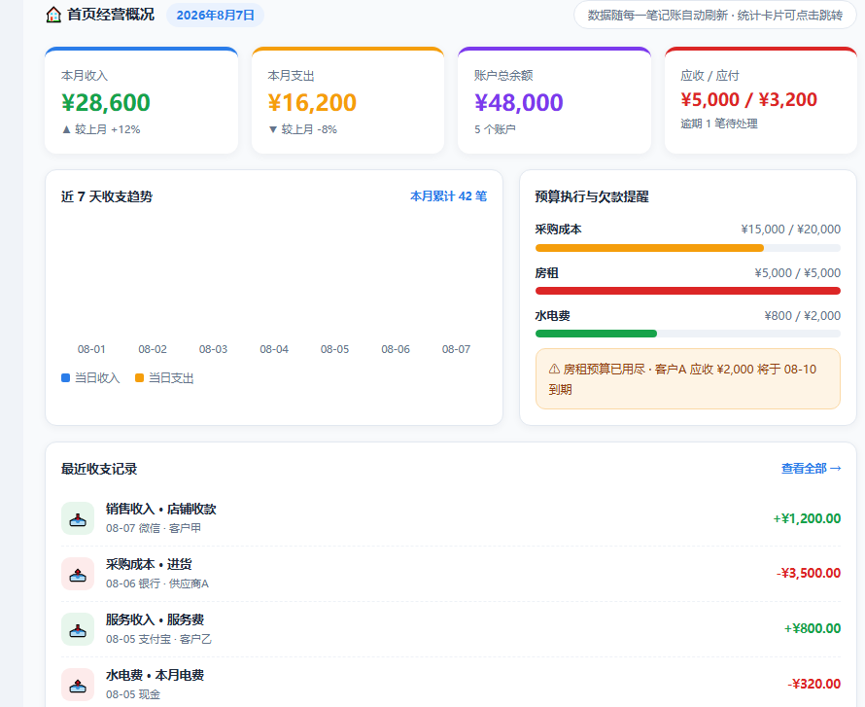Click the 本月累计 42 笔 link
This screenshot has height=707, width=865.
[x=448, y=195]
